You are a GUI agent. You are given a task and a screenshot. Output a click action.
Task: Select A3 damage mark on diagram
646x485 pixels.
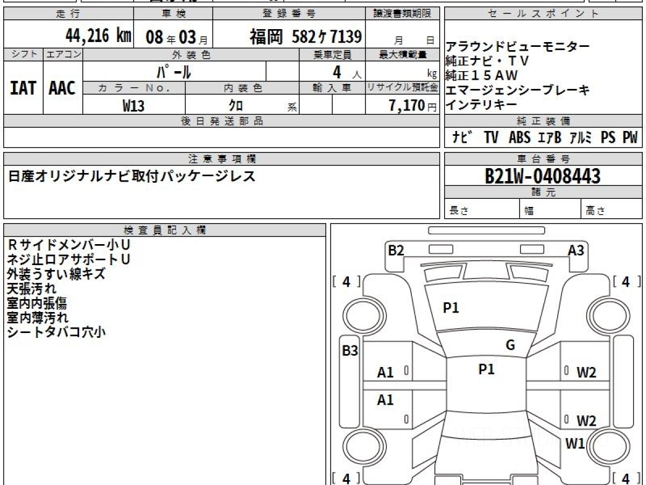point(576,250)
